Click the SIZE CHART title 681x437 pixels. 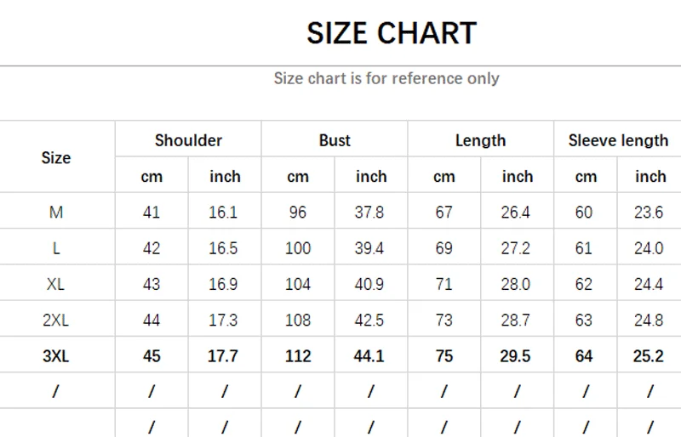click(392, 33)
